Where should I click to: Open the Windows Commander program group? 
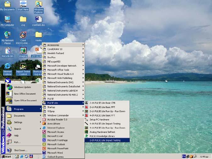(63, 115)
